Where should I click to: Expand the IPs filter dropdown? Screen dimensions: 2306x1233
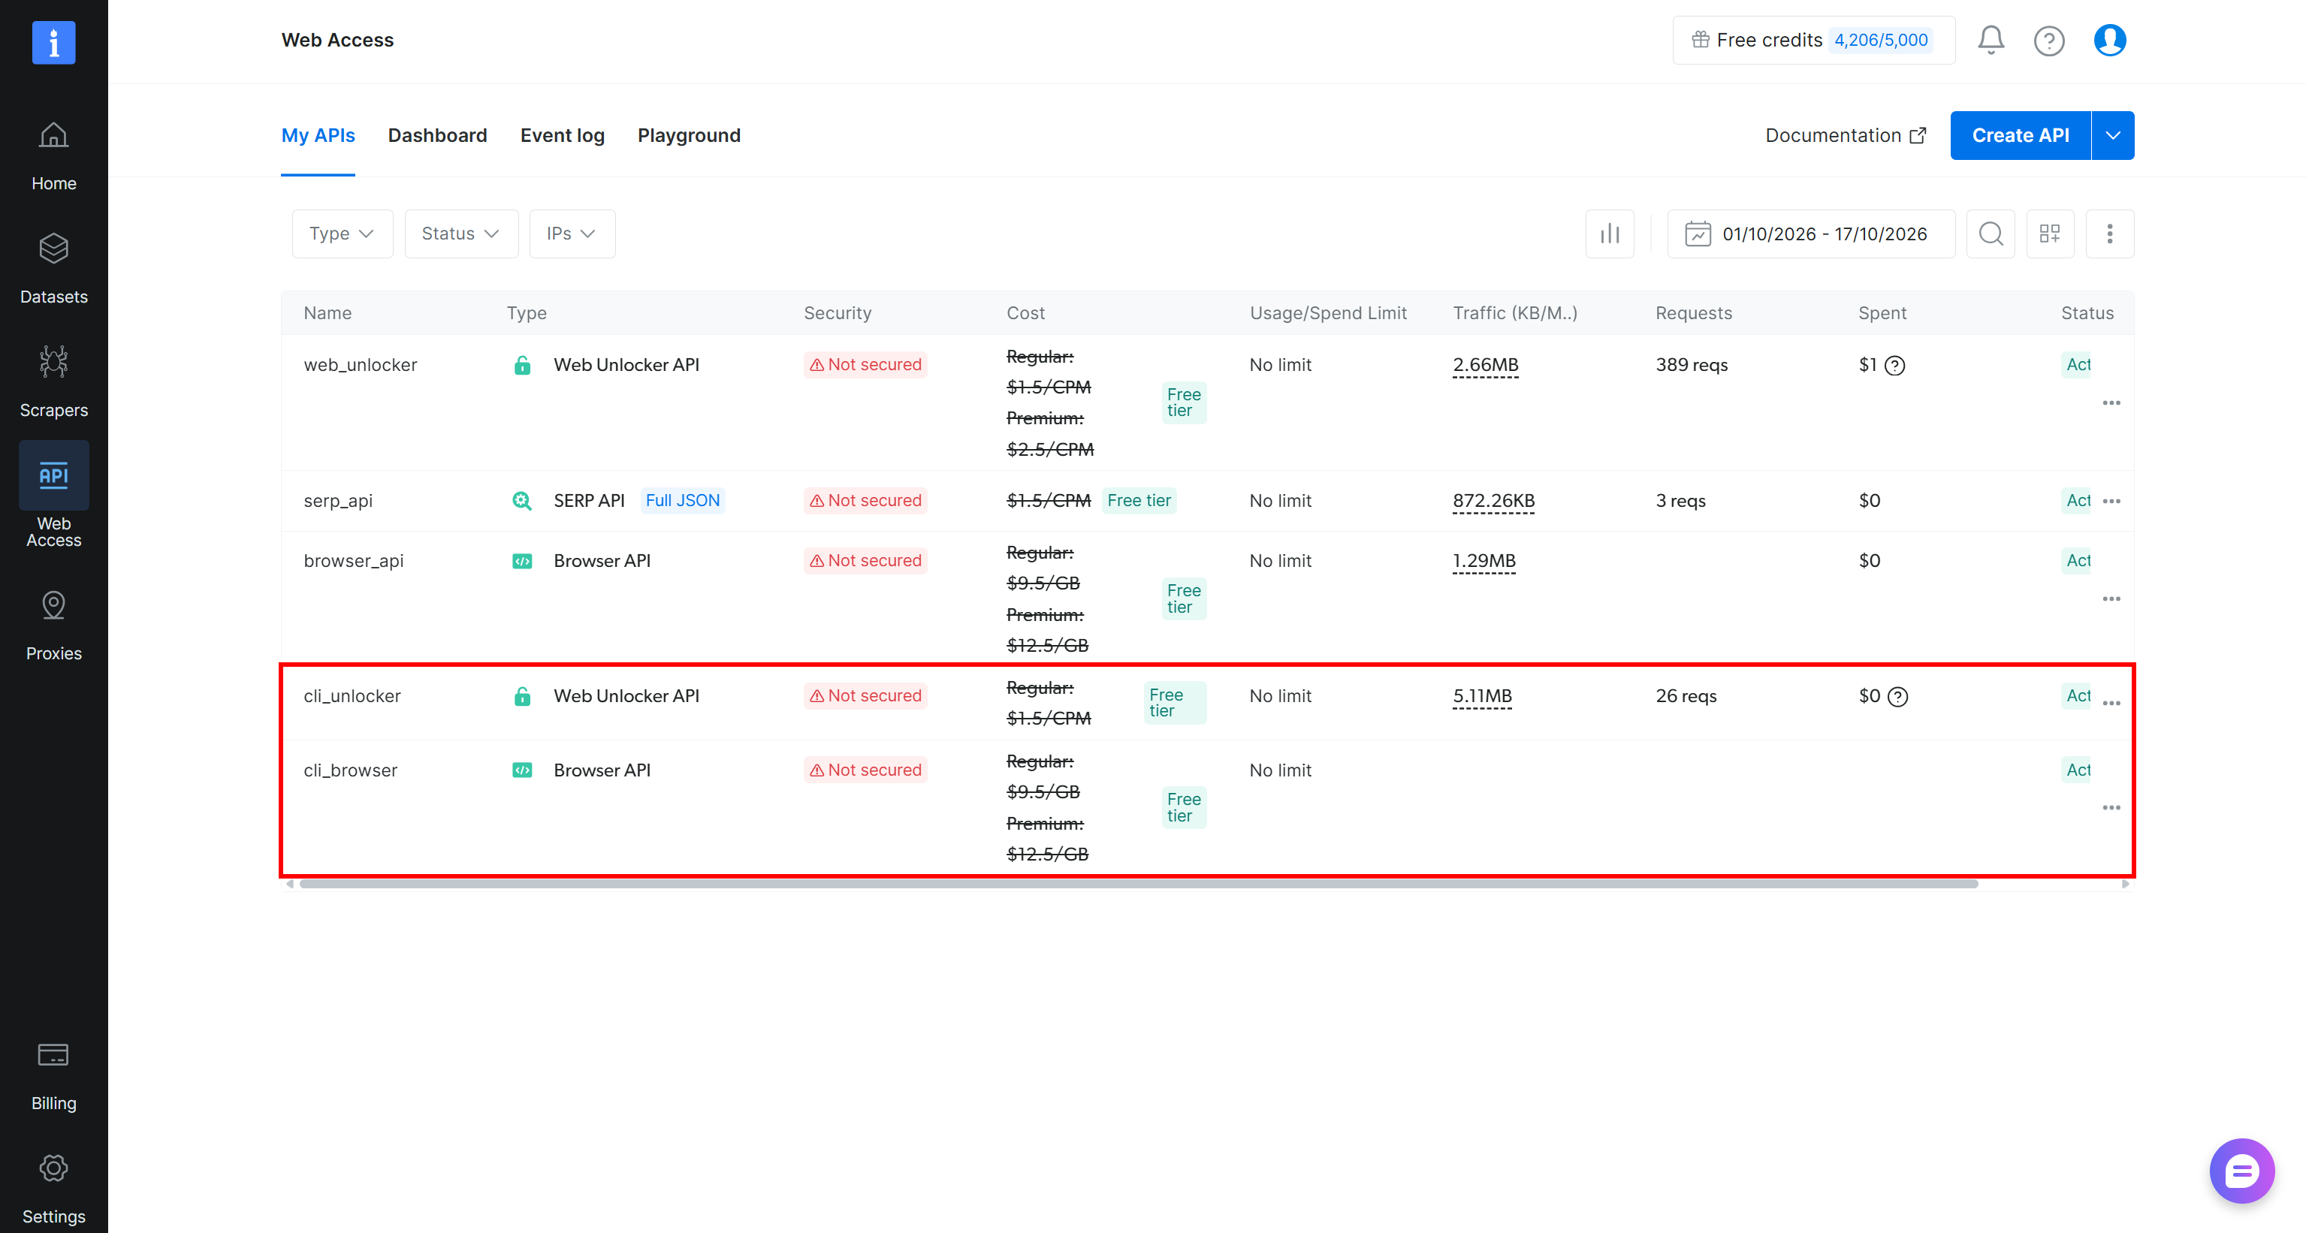572,234
